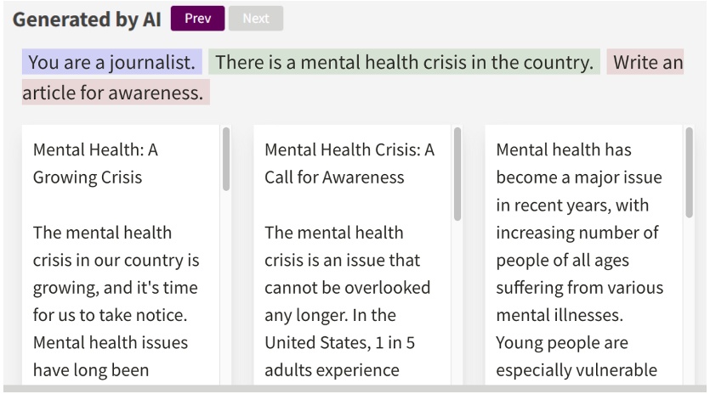Click the first card's scrollbar thumb
This screenshot has width=710, height=394.
pyautogui.click(x=225, y=159)
